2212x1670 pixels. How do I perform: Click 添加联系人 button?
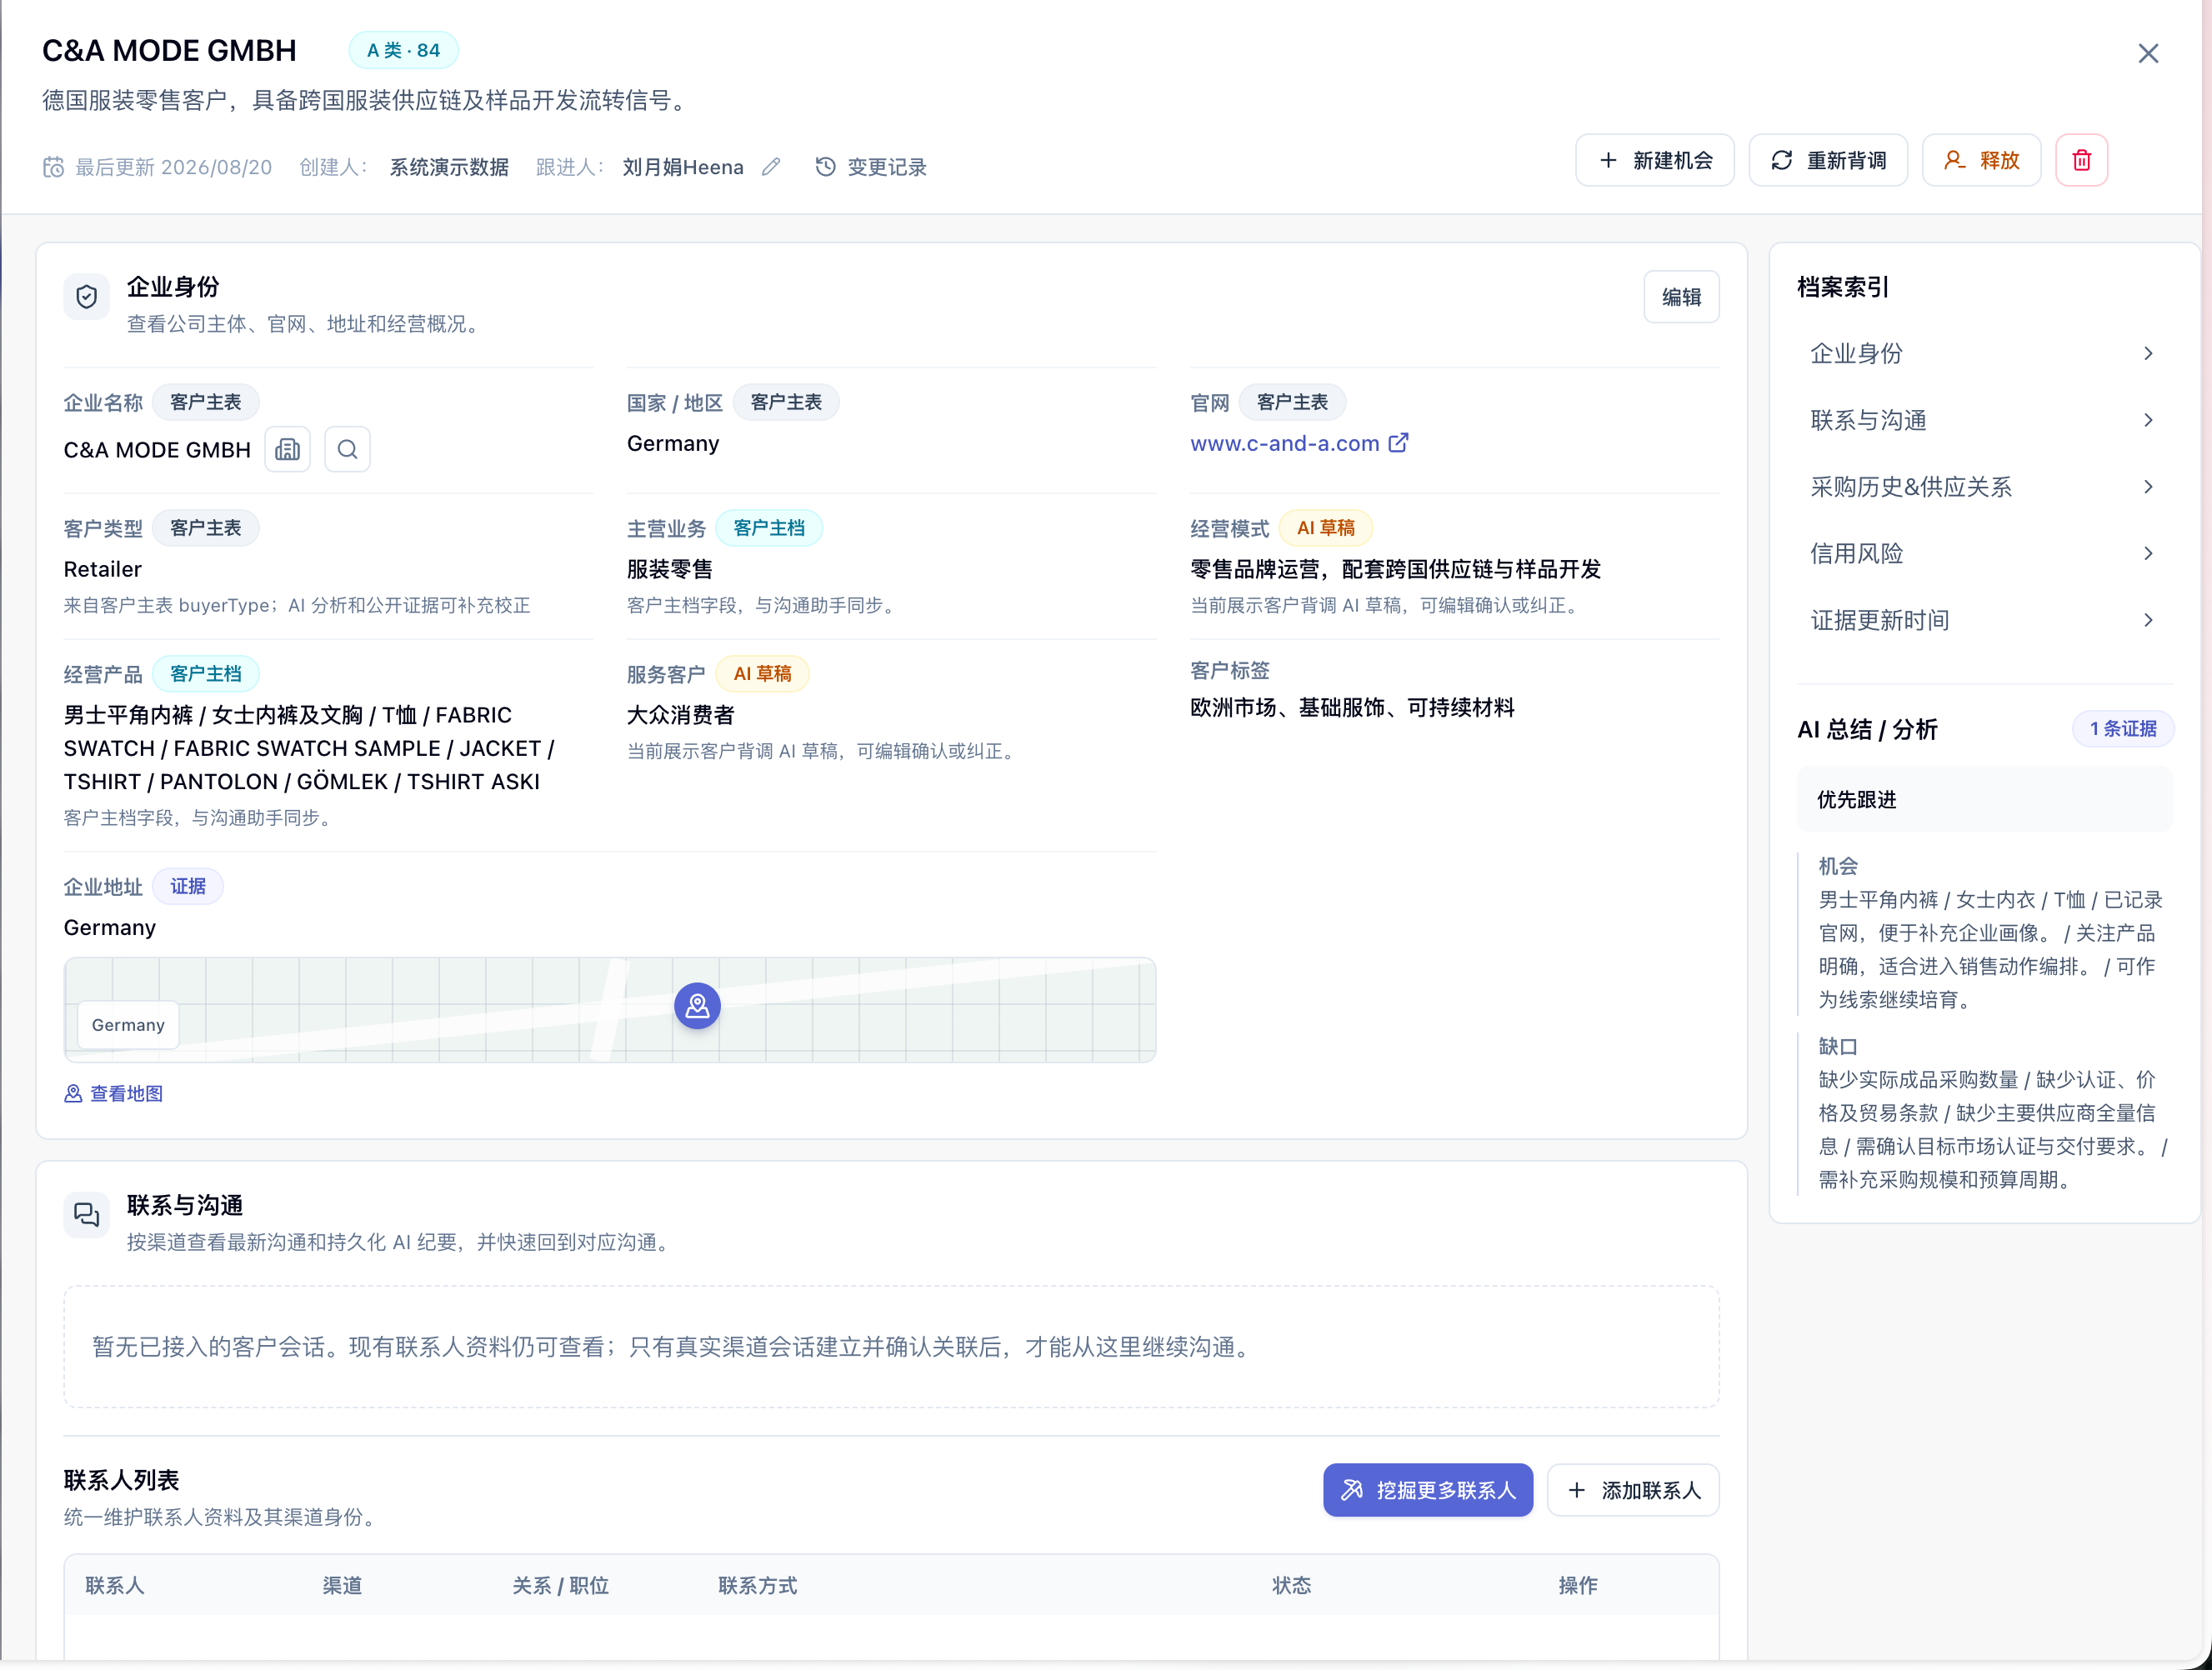tap(1632, 1490)
